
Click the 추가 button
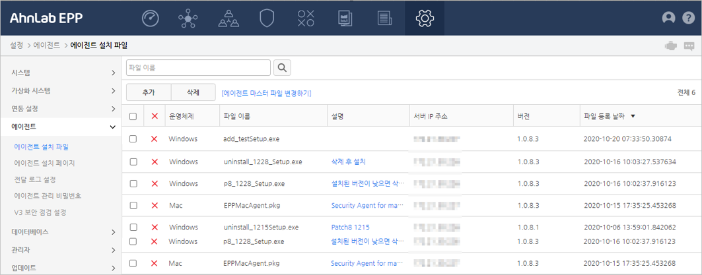point(149,93)
